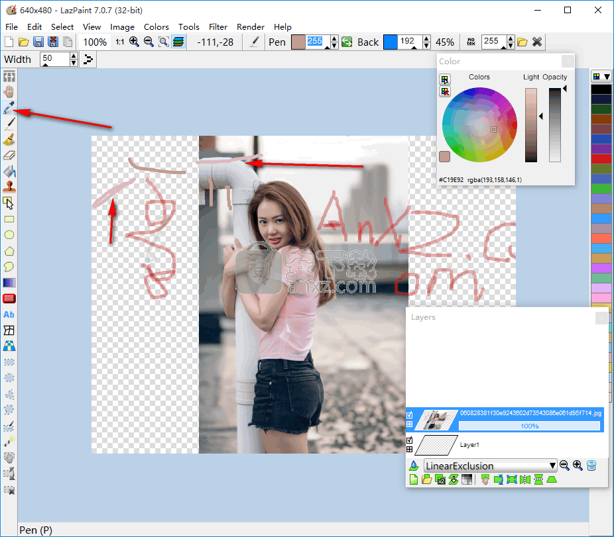Select the Deformation grid tool
The width and height of the screenshot is (614, 537).
click(x=9, y=330)
